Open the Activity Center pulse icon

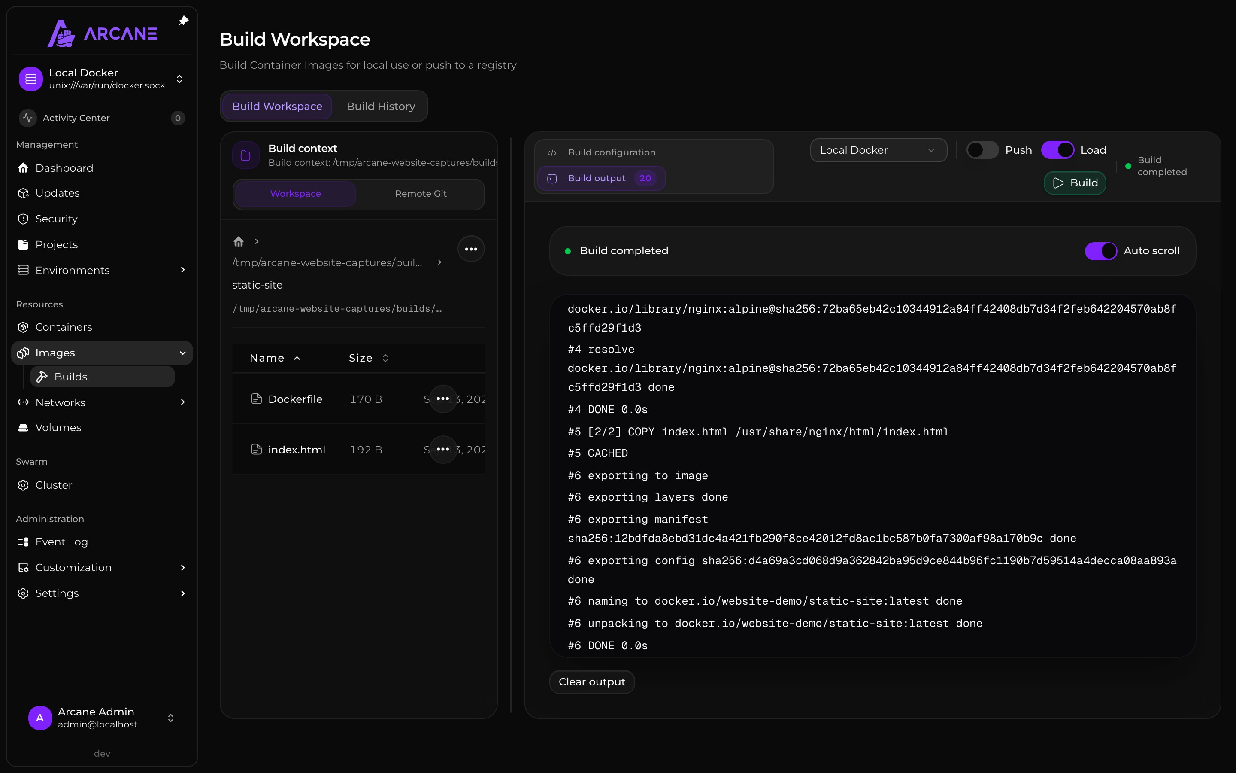click(27, 118)
